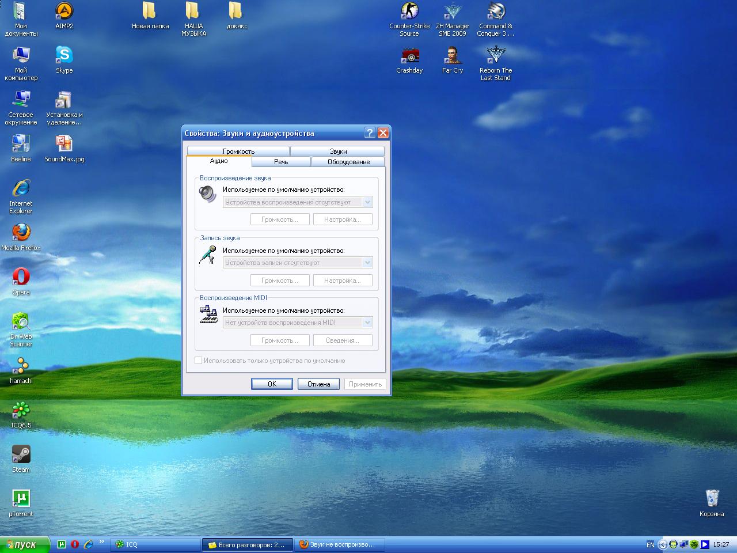This screenshot has width=737, height=553.
Task: Select the Mozilla Firefox desktop icon
Action: (x=21, y=233)
